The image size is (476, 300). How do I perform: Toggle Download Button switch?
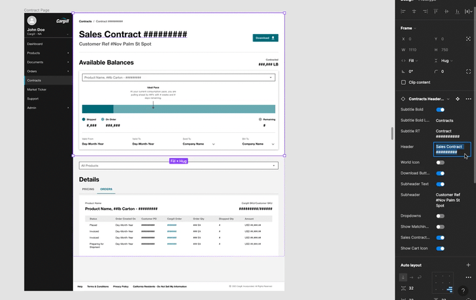pyautogui.click(x=440, y=173)
